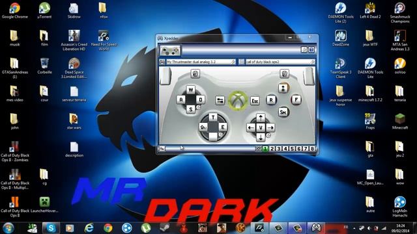The width and height of the screenshot is (417, 234).
Task: Open the Xpadder help question mark icon
Action: coord(311,49)
